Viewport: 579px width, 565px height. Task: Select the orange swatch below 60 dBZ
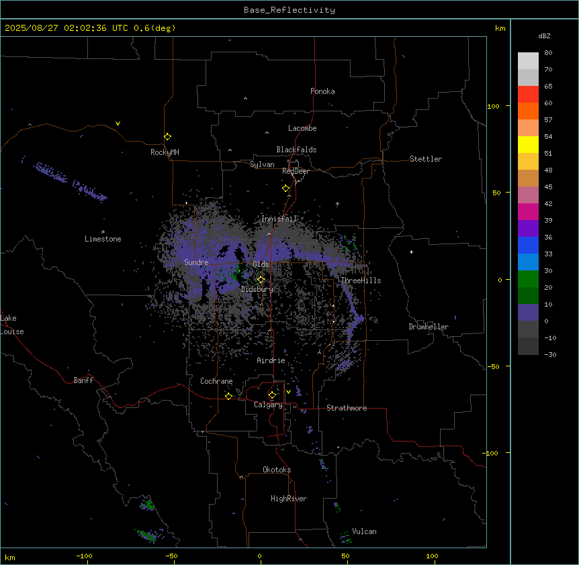coord(528,111)
